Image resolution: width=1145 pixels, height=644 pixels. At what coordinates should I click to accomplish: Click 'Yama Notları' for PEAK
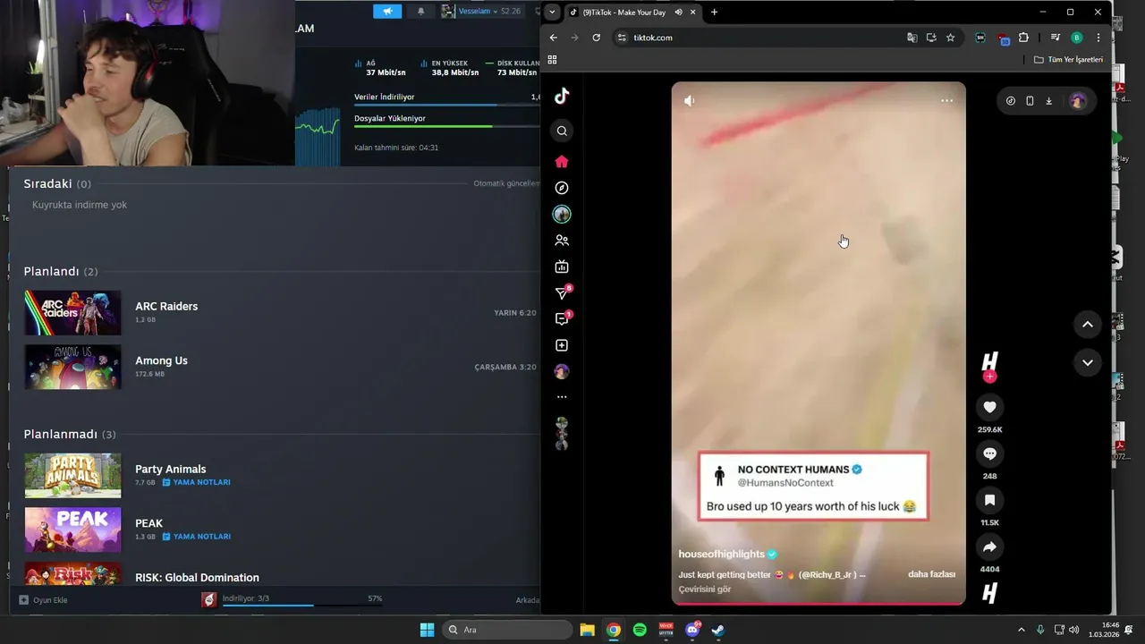[196, 537]
